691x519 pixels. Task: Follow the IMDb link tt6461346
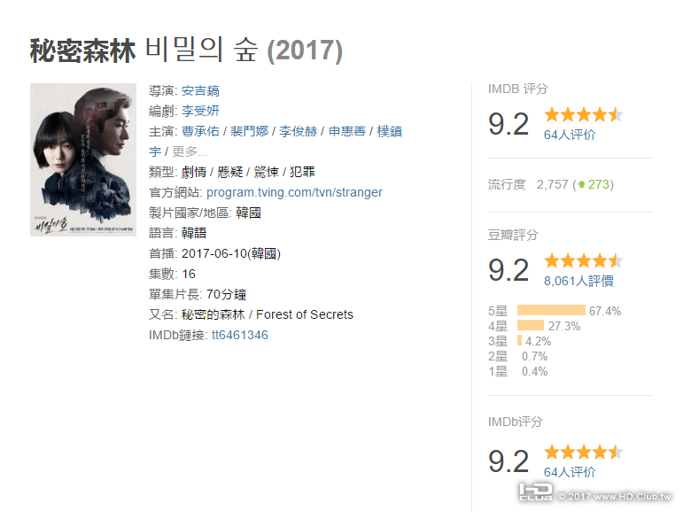pos(239,335)
